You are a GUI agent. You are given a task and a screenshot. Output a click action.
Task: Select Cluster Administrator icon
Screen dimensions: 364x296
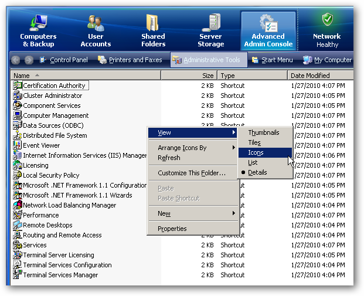18,96
